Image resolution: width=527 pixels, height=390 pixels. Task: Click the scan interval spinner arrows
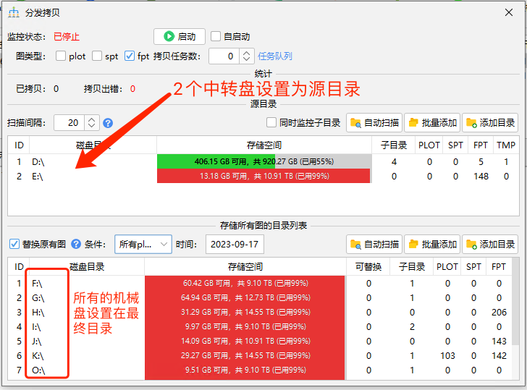coord(92,123)
